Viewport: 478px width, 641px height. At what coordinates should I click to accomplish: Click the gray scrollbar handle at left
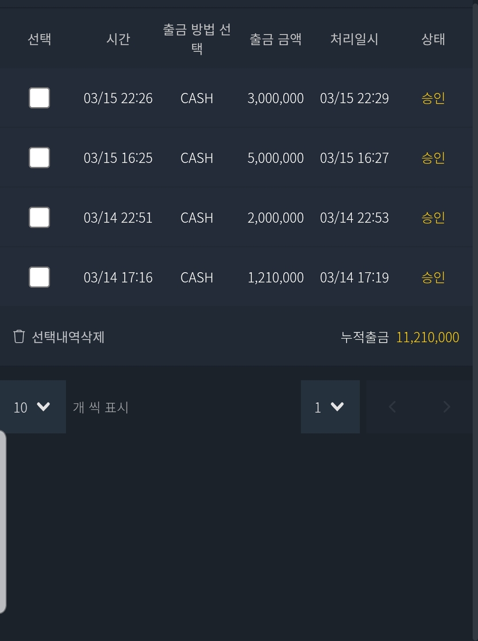coord(3,521)
